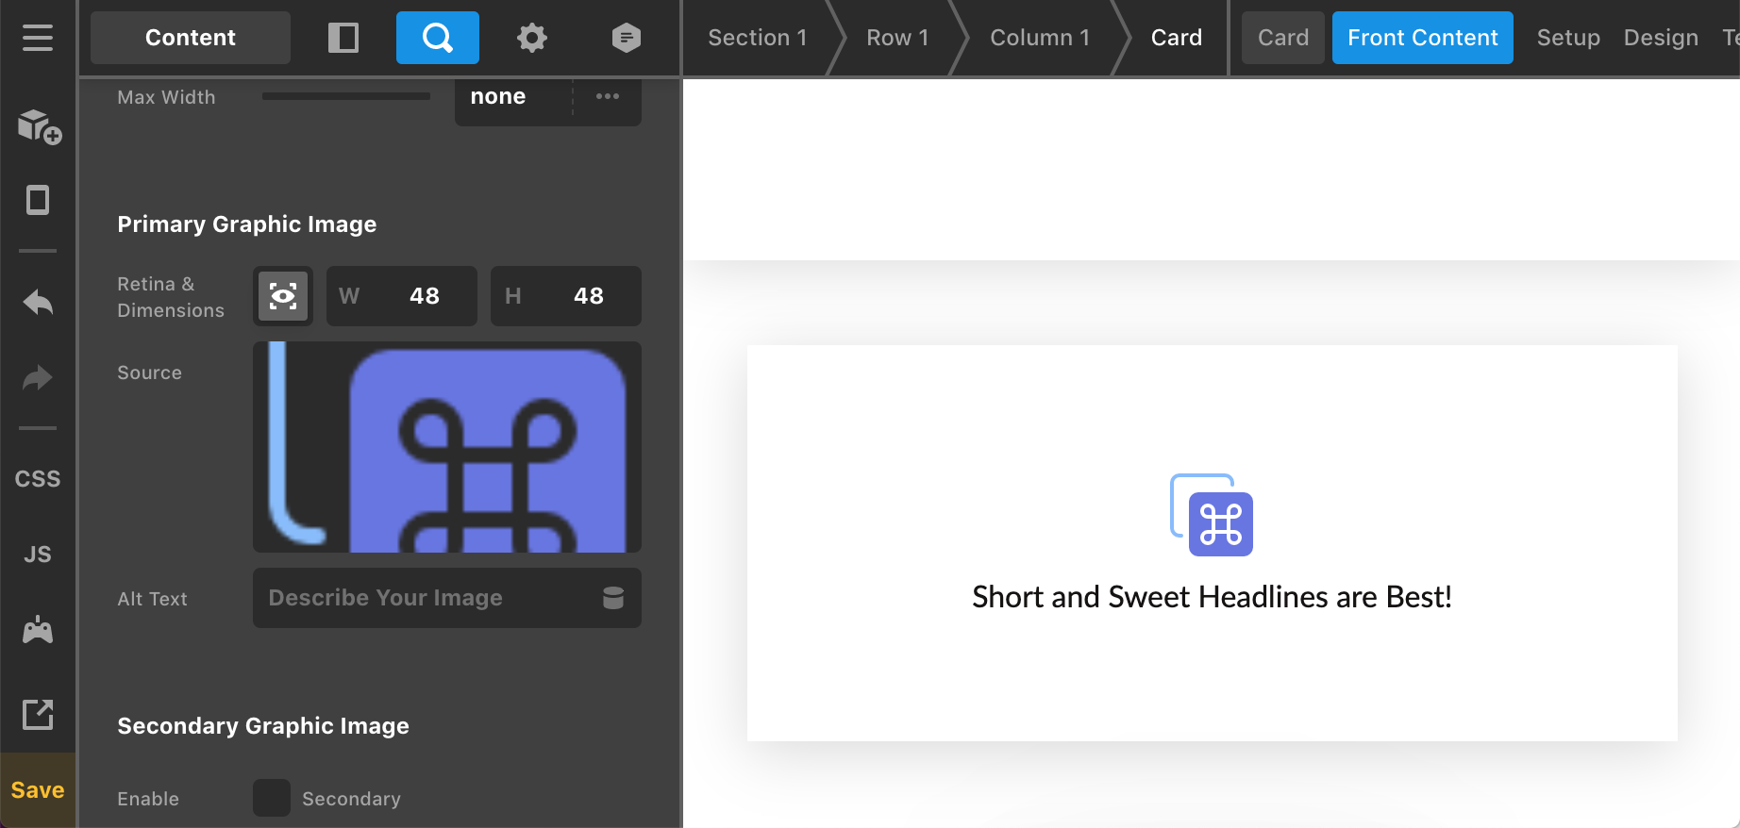This screenshot has width=1740, height=828.
Task: Switch to the Setup tab
Action: click(1568, 38)
